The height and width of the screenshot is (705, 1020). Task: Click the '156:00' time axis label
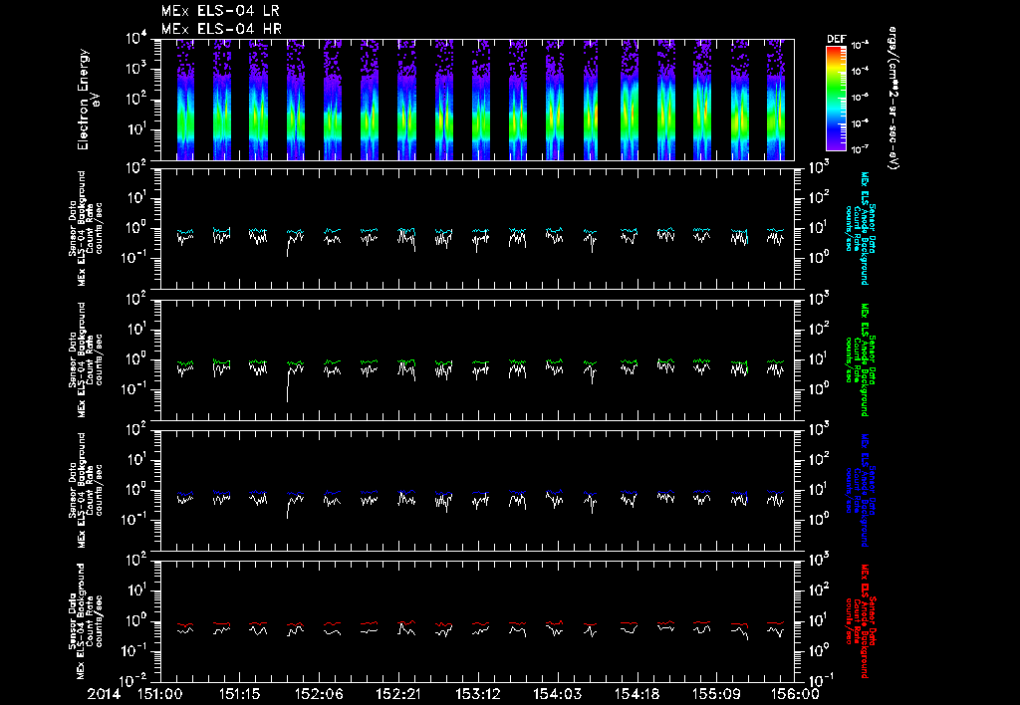click(x=796, y=694)
